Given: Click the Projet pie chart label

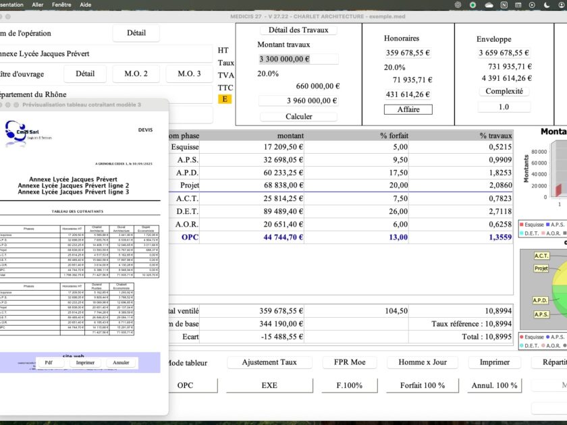Looking at the screenshot, I should (541, 268).
